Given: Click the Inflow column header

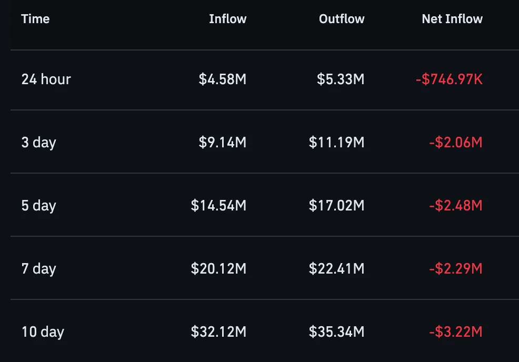Looking at the screenshot, I should pos(228,19).
